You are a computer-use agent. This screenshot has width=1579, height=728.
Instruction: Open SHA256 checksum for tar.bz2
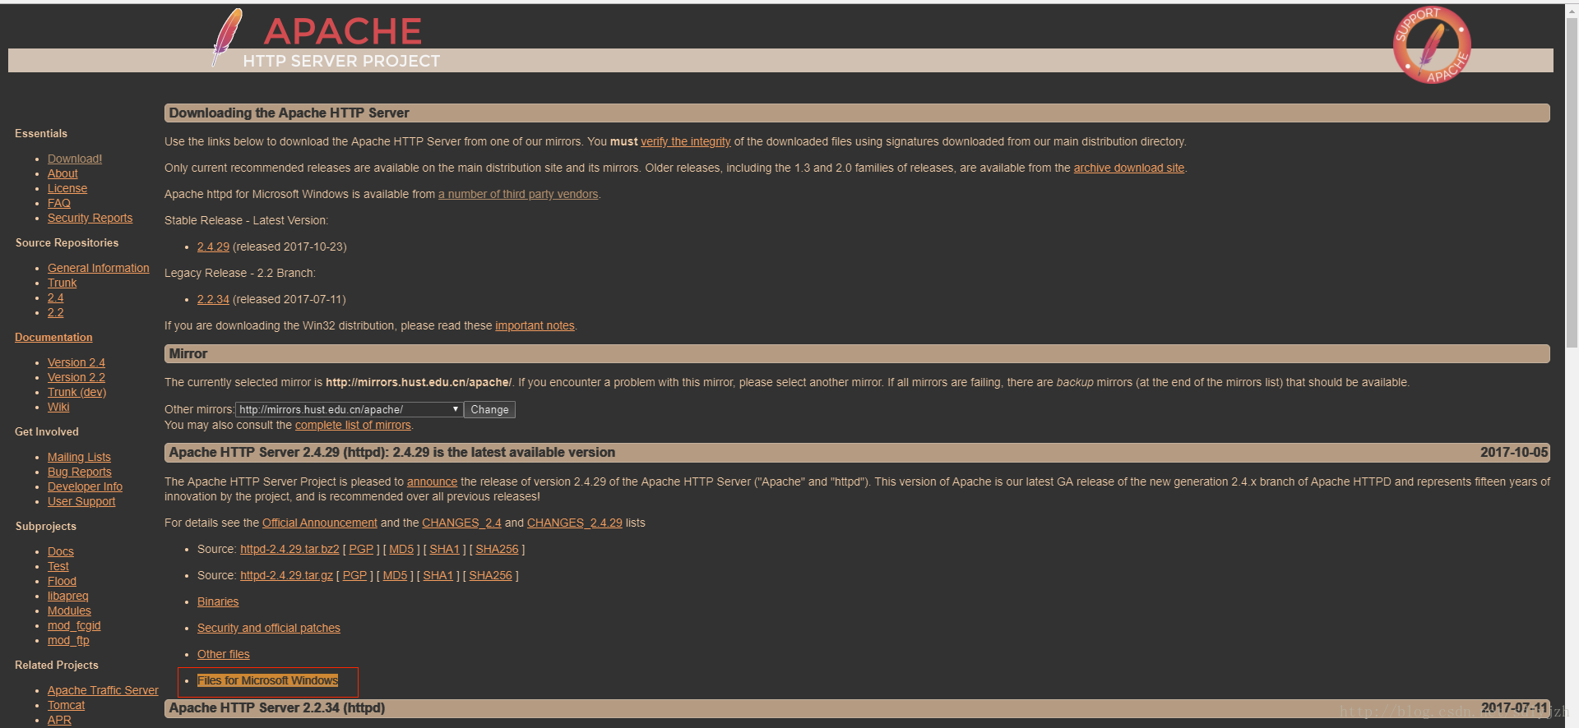(x=497, y=549)
